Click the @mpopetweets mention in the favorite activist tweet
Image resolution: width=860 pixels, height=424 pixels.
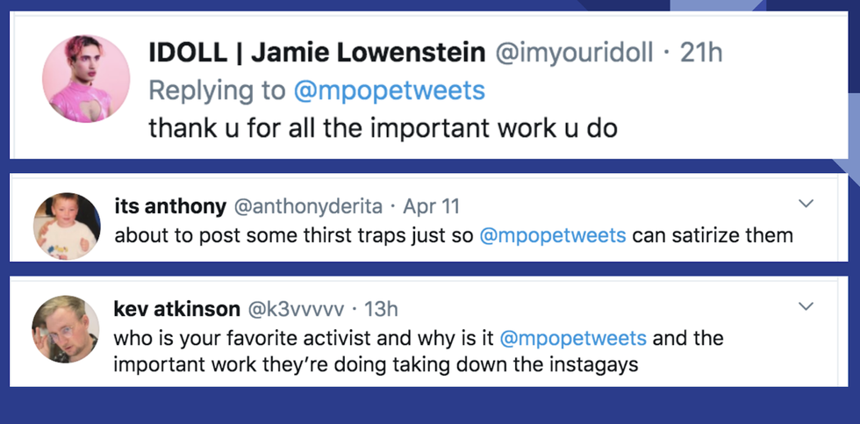(573, 338)
